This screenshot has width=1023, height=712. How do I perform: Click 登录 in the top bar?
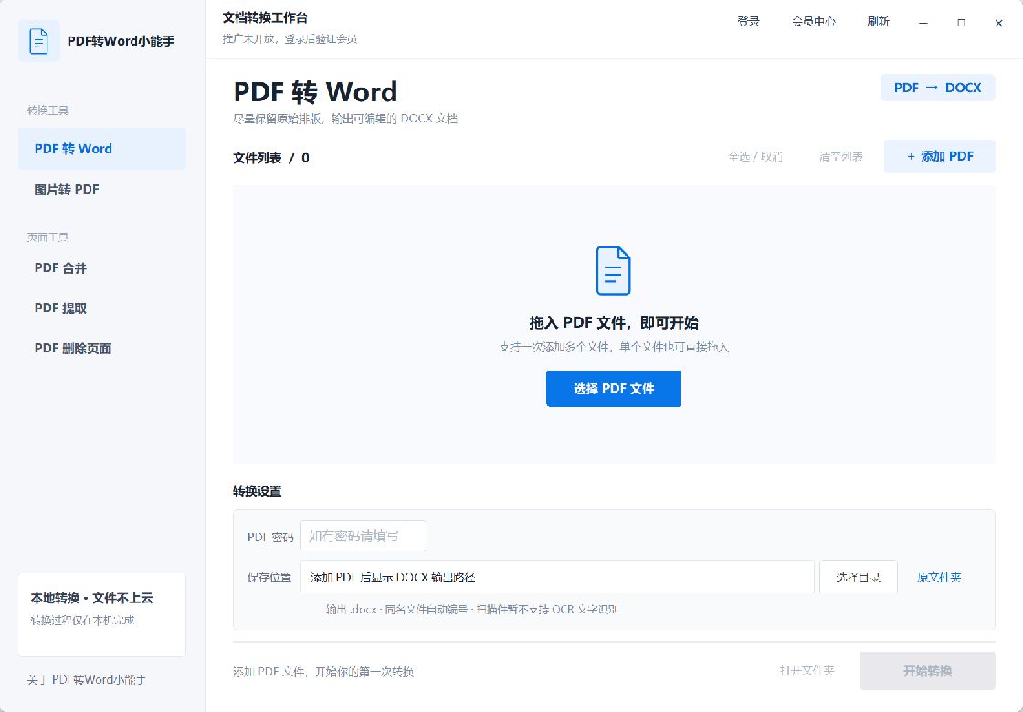[748, 22]
